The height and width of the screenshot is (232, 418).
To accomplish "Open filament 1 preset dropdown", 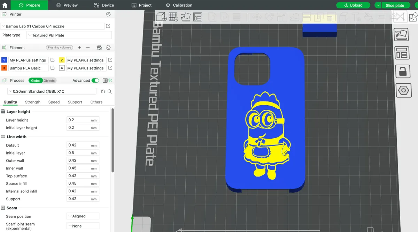I will click(29, 60).
